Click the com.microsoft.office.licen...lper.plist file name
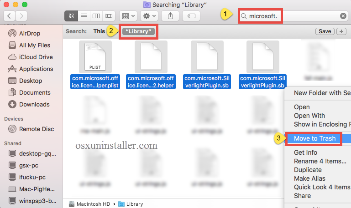Image resolution: width=351 pixels, height=208 pixels. coord(95,81)
